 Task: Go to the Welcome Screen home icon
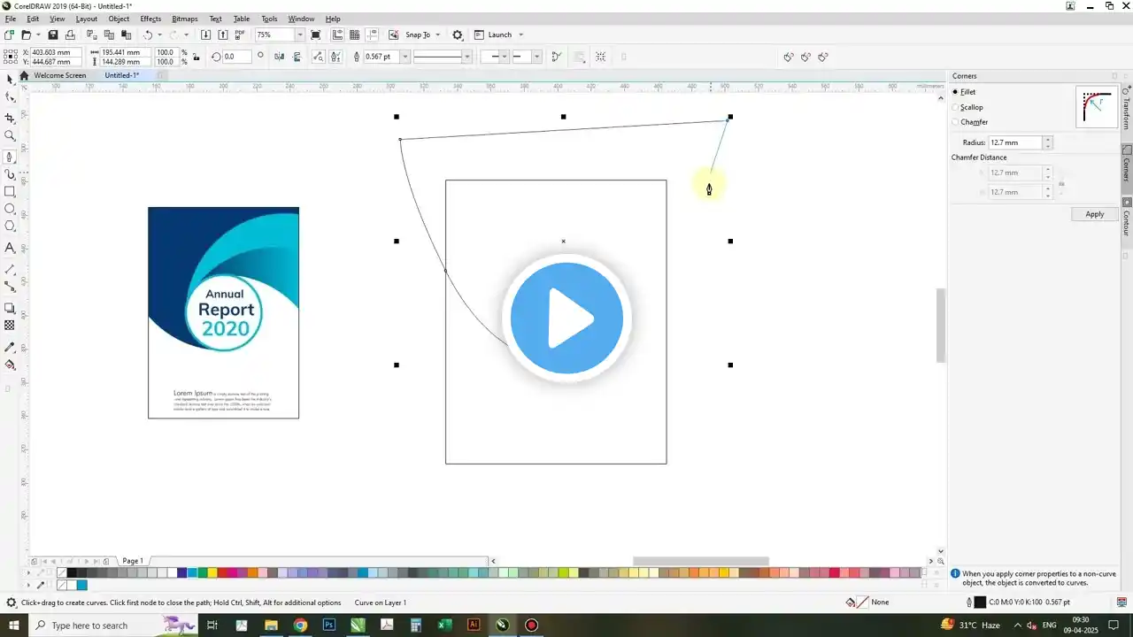25,75
